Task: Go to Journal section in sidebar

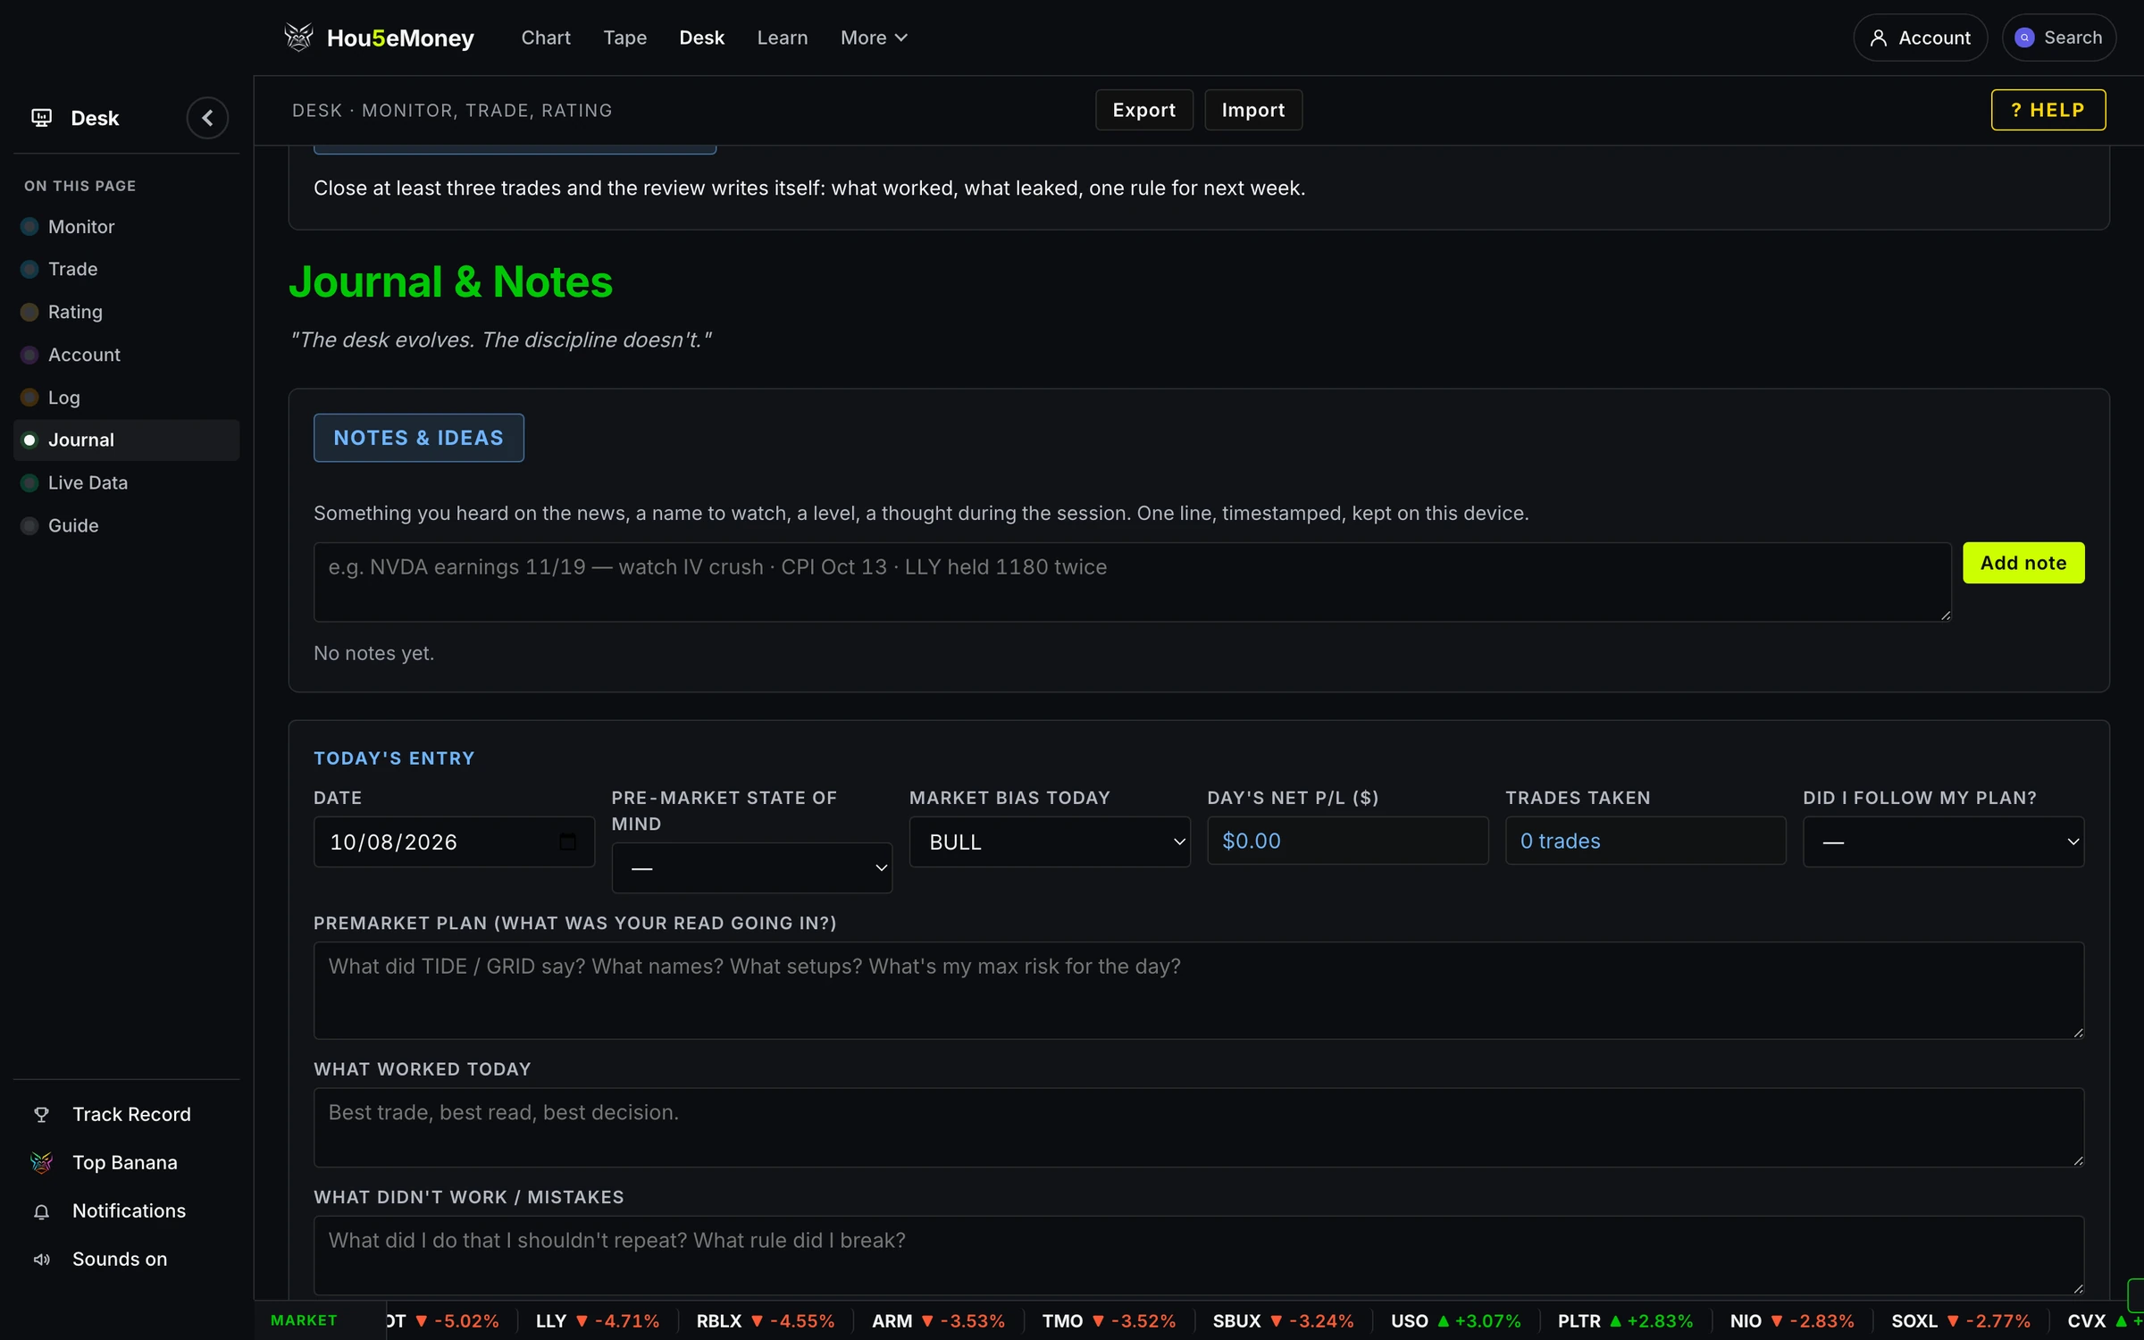Action: (x=126, y=440)
